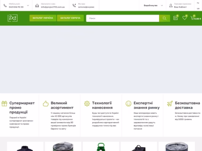
Task: Click the callback phone icon
Action: (x=74, y=5)
